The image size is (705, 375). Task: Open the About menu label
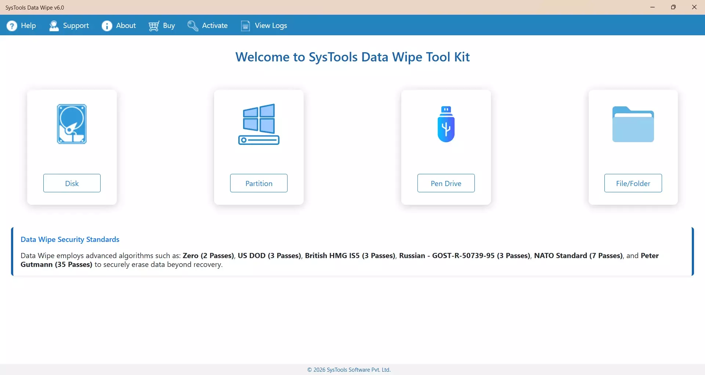point(126,25)
